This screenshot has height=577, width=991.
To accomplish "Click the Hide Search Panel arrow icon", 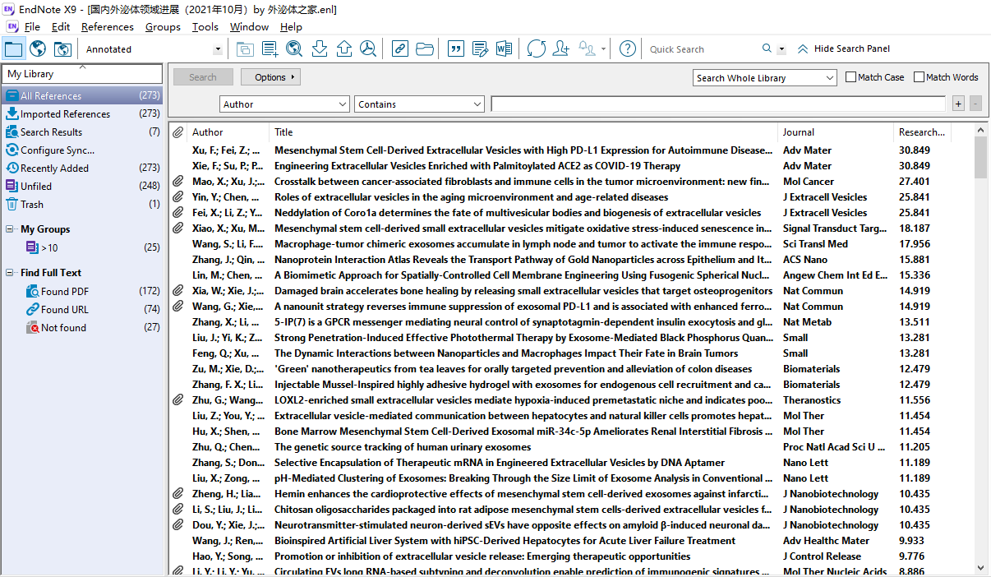I will coord(803,48).
